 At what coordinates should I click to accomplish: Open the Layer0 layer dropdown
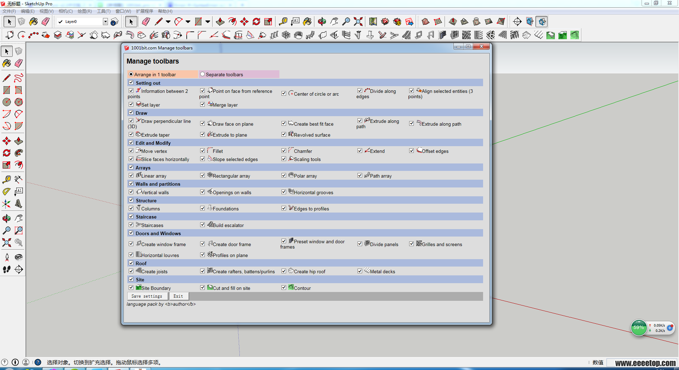coord(105,22)
